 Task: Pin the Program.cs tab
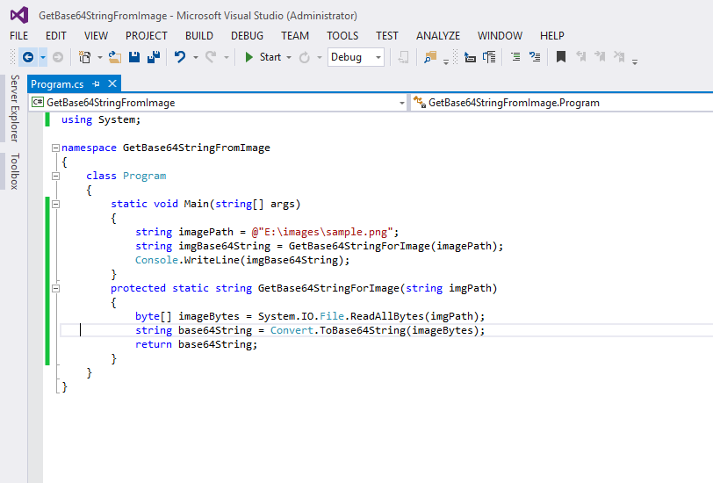(x=97, y=83)
